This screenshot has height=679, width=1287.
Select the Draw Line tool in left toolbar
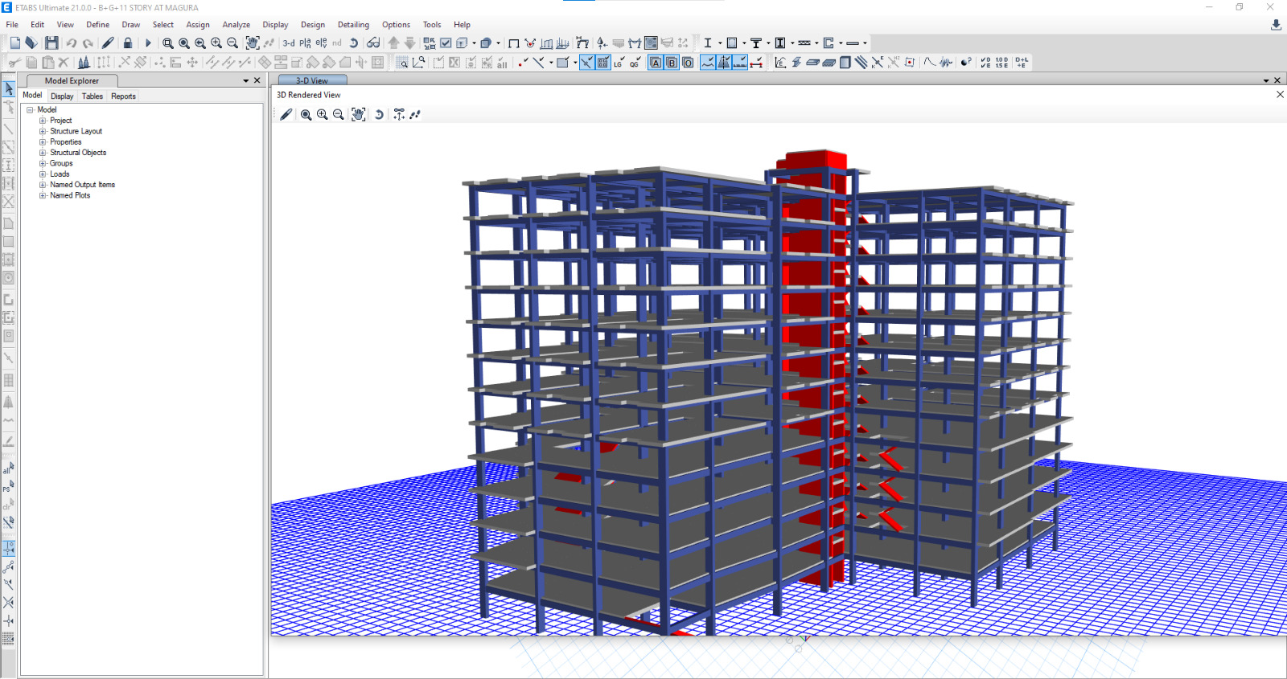click(9, 129)
